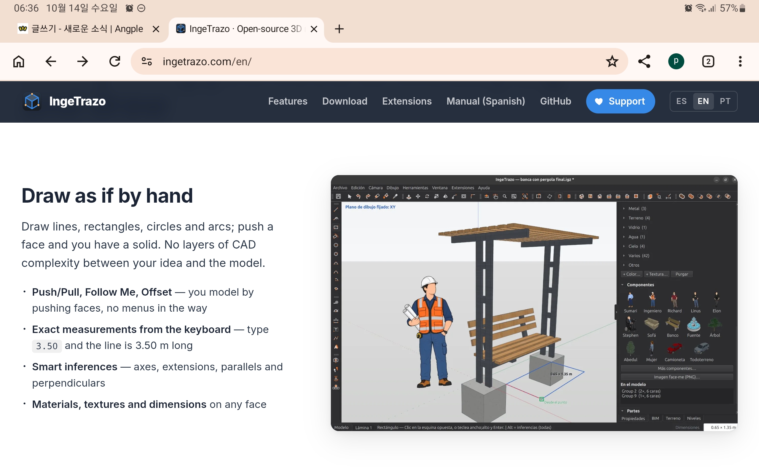Click the Más componentes... button
This screenshot has width=759, height=474.
point(677,368)
